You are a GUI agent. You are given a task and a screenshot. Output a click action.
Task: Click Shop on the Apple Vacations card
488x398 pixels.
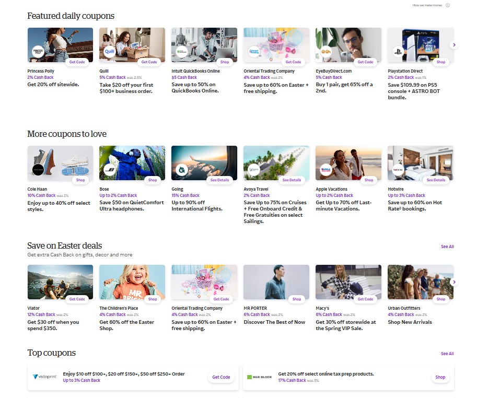coord(368,180)
